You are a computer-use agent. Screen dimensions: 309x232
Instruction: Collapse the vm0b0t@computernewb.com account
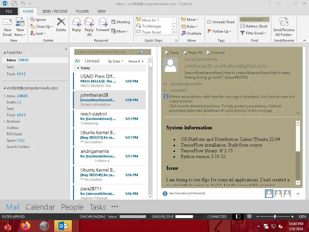[x=5, y=88]
